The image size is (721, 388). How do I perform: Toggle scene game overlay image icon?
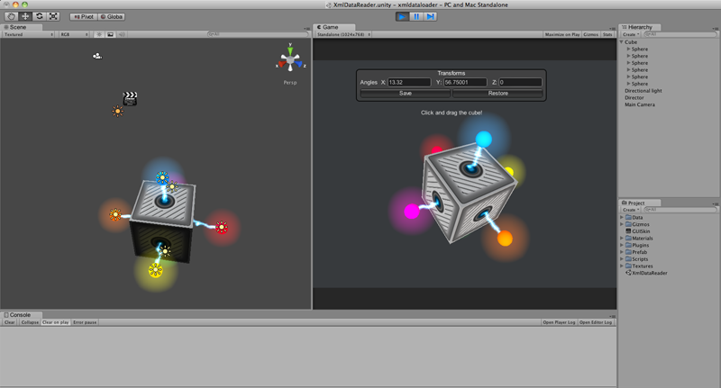110,34
